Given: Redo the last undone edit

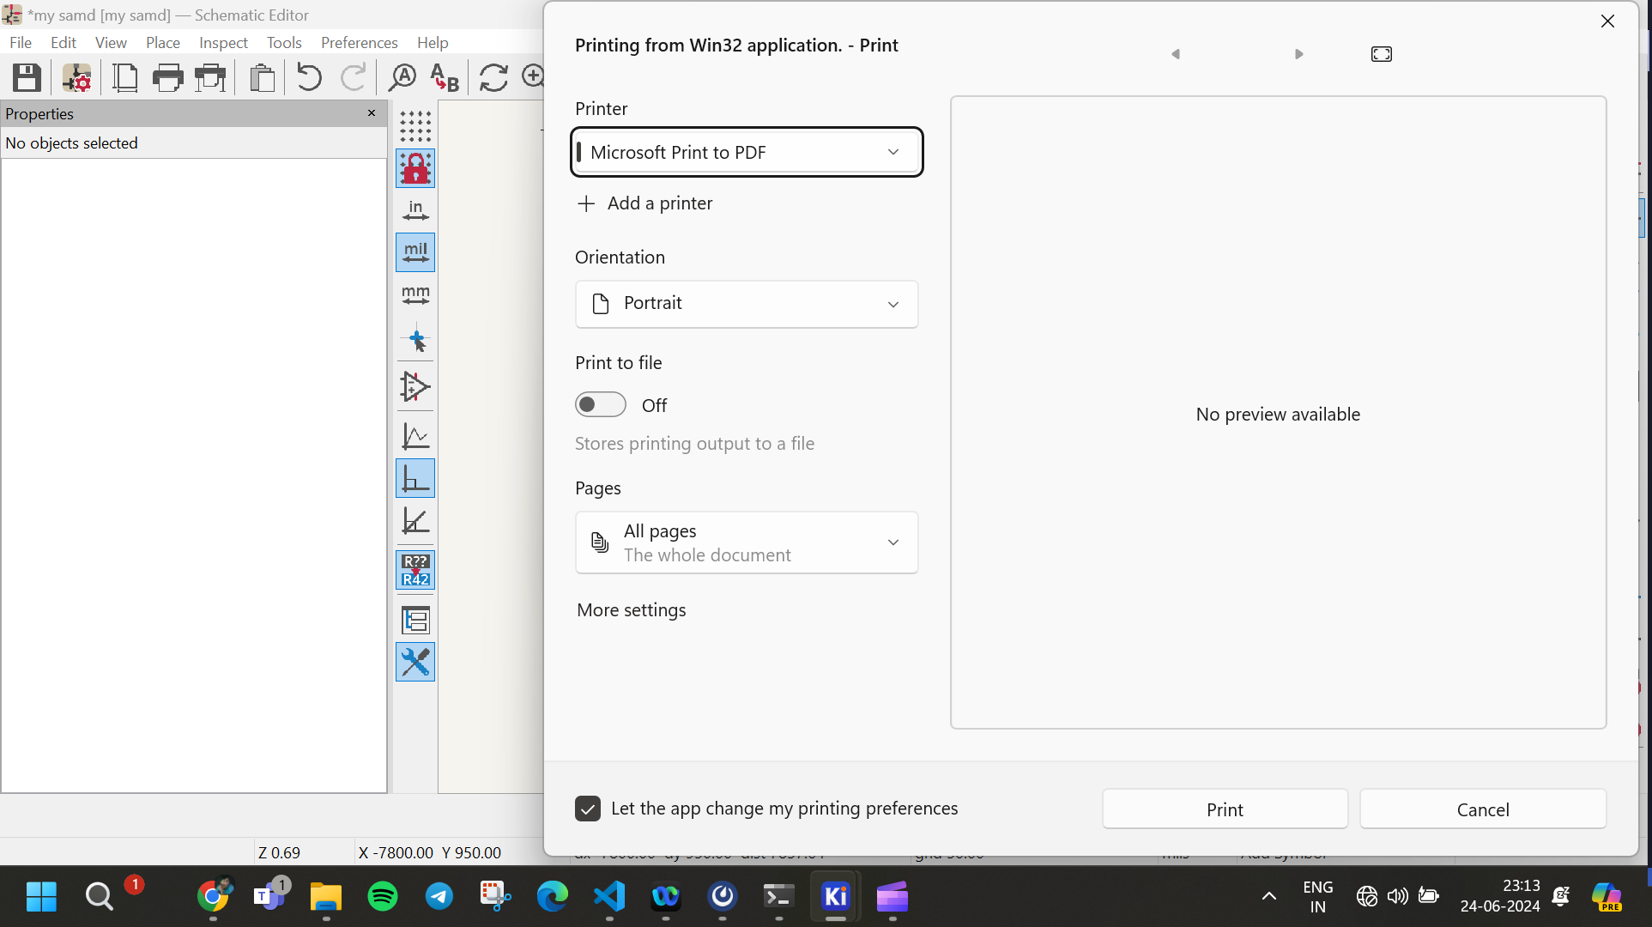Looking at the screenshot, I should 353,78.
